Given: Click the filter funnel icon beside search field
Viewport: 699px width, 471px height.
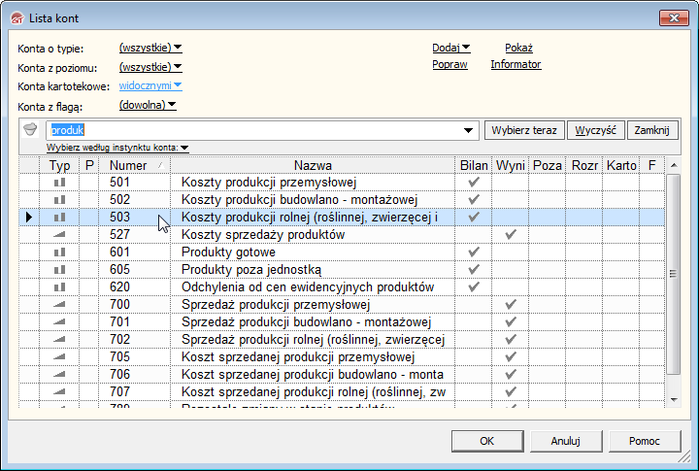Looking at the screenshot, I should pos(29,129).
